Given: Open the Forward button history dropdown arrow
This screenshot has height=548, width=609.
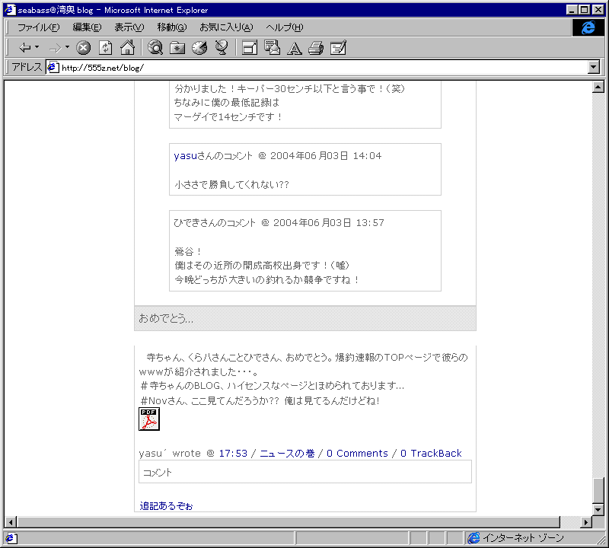Looking at the screenshot, I should point(67,47).
